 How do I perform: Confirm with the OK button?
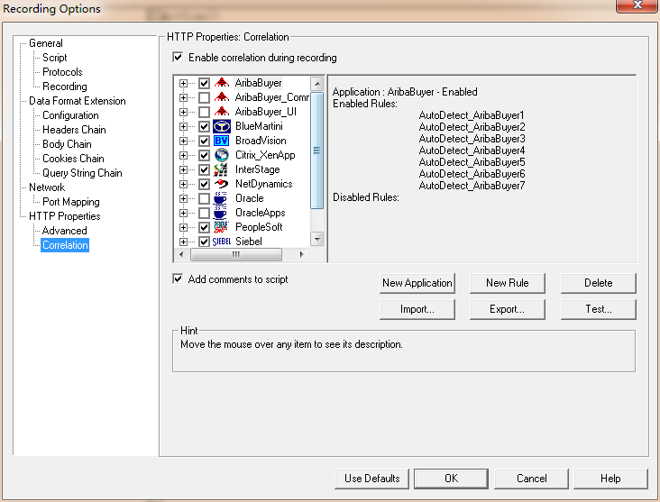coord(451,479)
